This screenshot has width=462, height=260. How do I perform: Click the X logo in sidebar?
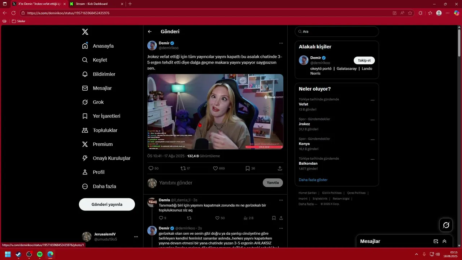pyautogui.click(x=85, y=32)
